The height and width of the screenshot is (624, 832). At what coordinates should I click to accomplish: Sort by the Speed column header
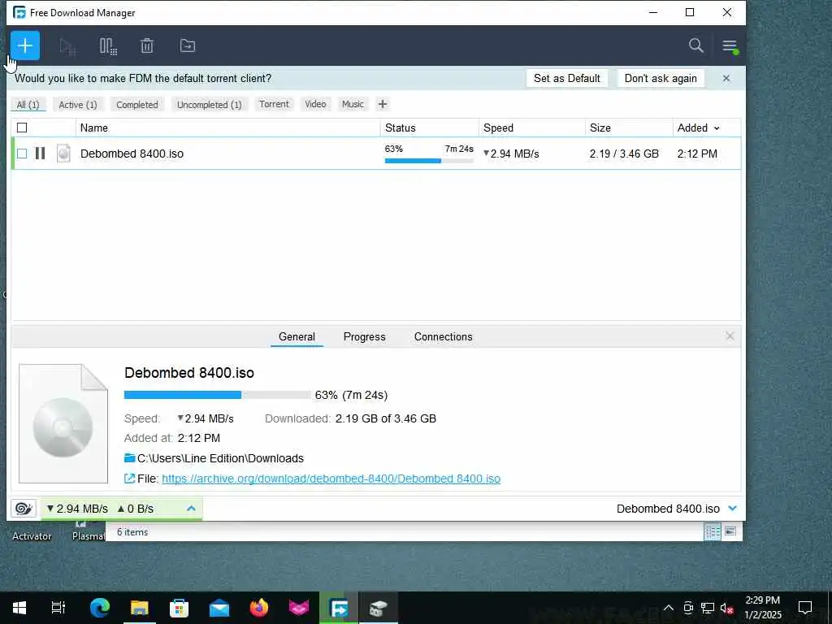click(532, 128)
